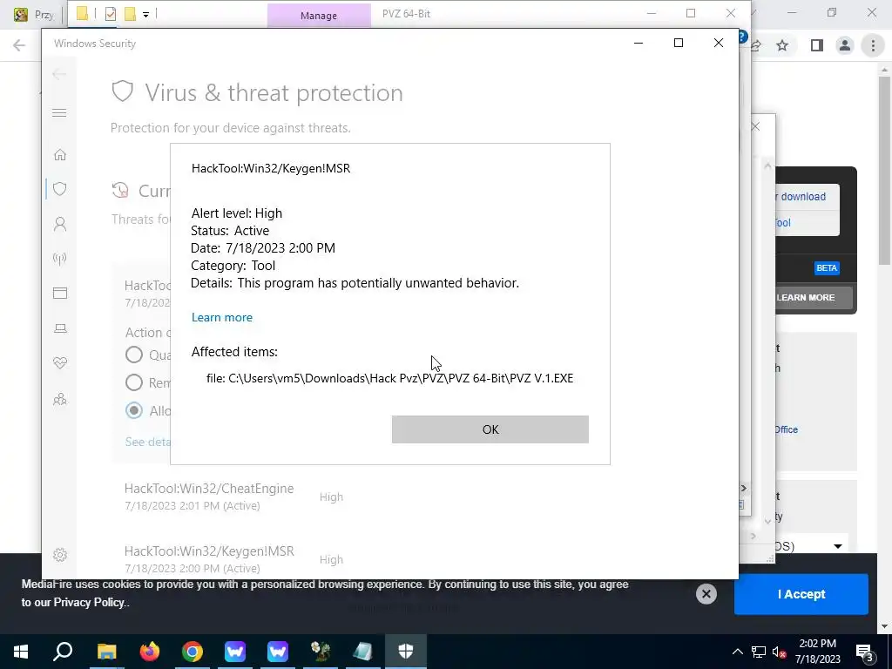Image resolution: width=892 pixels, height=669 pixels.
Task: Open the Windows Start menu
Action: 21,652
